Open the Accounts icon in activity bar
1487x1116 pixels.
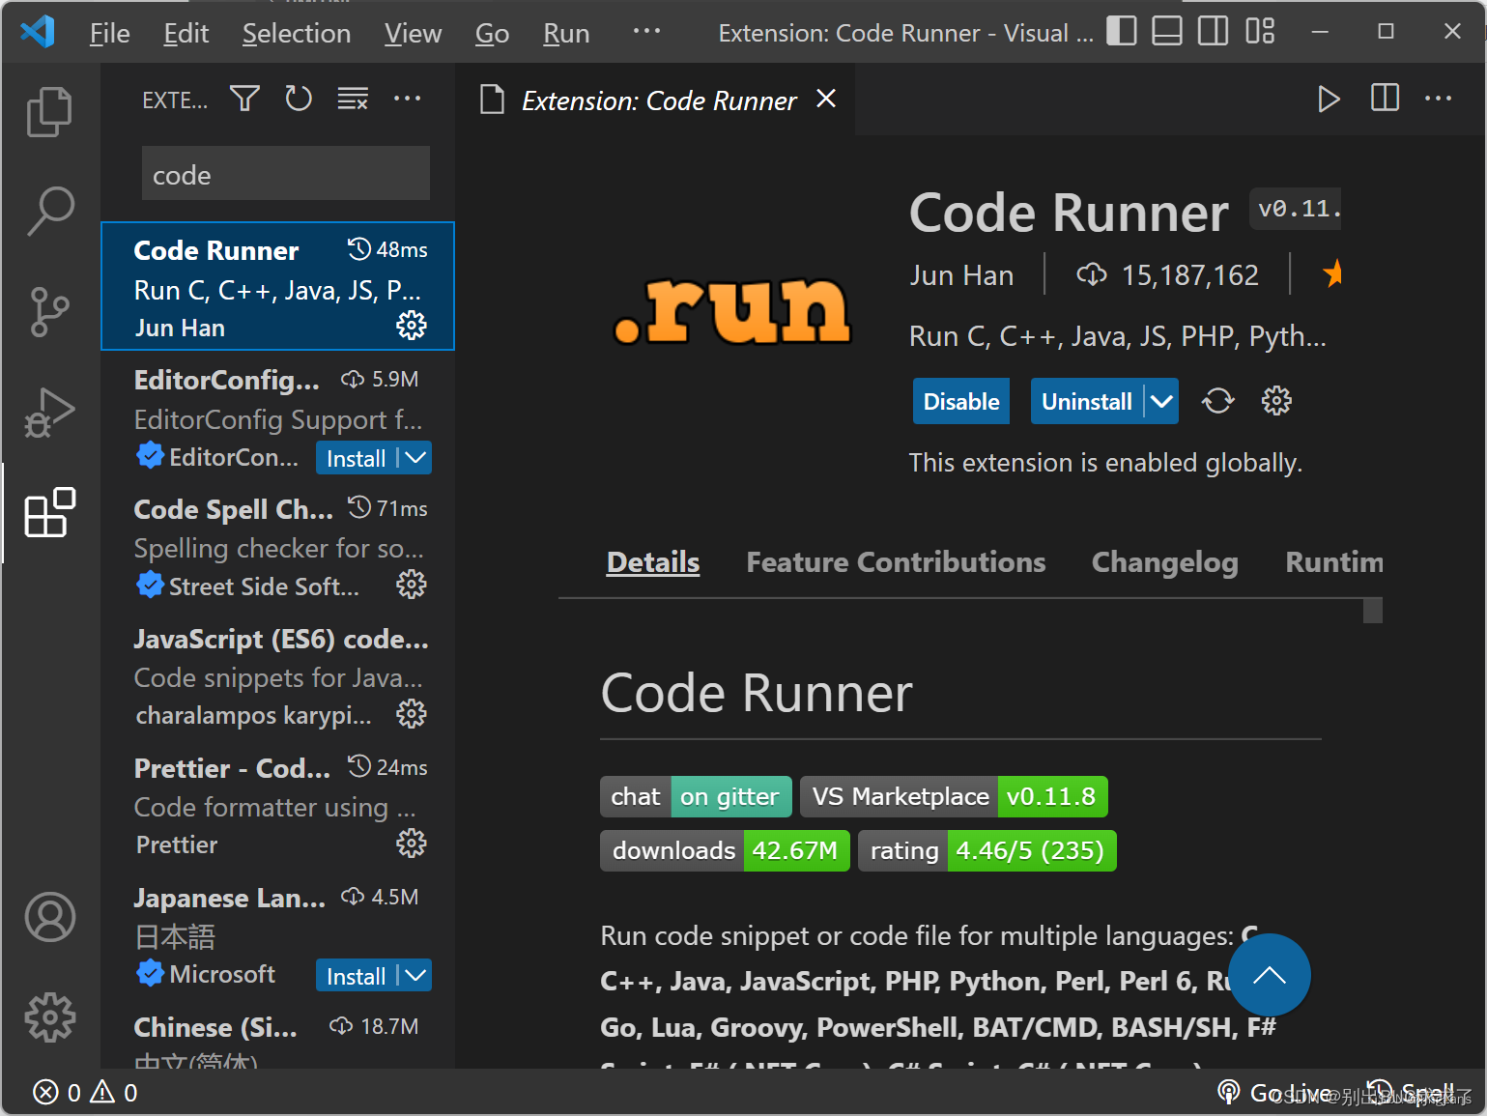click(x=49, y=917)
